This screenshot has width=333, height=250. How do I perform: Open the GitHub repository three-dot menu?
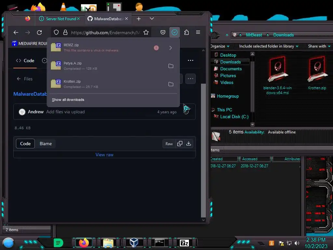[191, 60]
